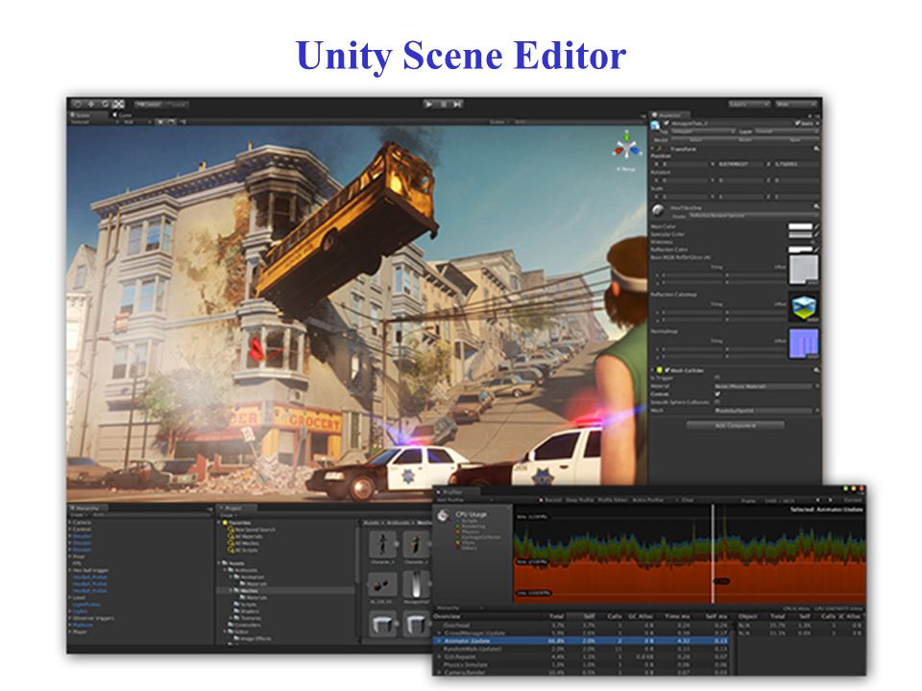Start Play mode with the Play button
The height and width of the screenshot is (691, 922).
click(x=429, y=104)
